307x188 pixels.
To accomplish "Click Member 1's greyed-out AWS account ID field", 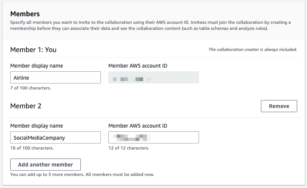I will tap(153, 77).
